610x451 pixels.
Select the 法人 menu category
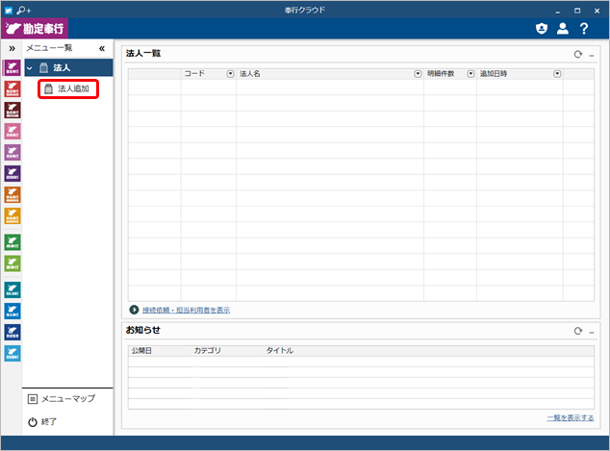pyautogui.click(x=69, y=67)
